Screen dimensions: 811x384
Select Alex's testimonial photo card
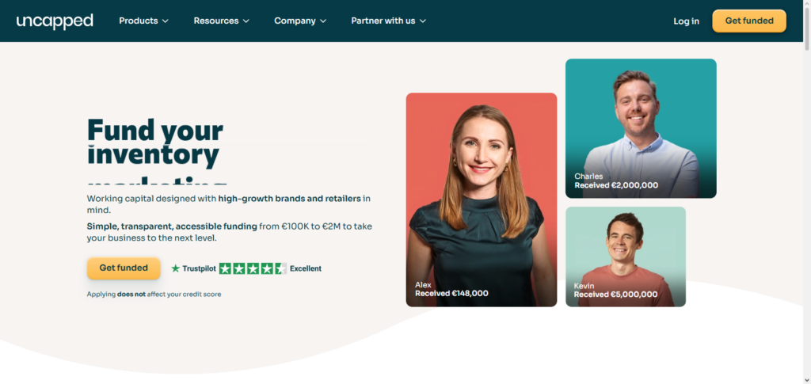(x=482, y=200)
